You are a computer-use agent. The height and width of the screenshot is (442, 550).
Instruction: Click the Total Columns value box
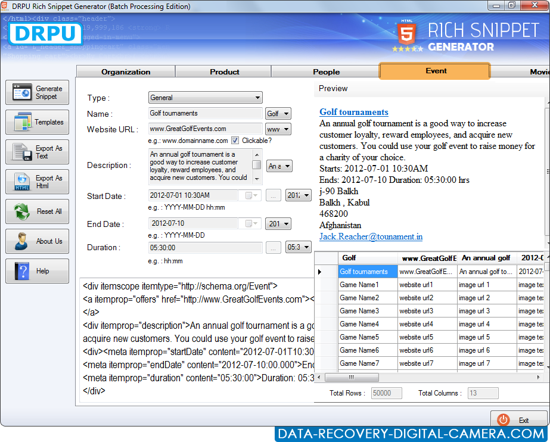coord(483,393)
